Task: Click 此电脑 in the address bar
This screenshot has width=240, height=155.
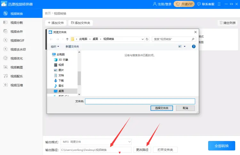Action: tap(83, 39)
